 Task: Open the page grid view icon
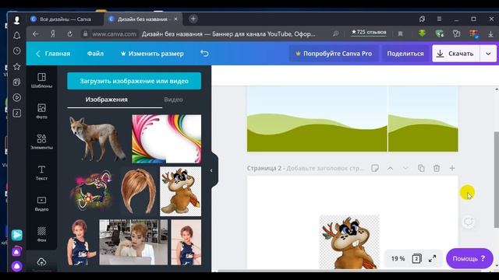416,259
